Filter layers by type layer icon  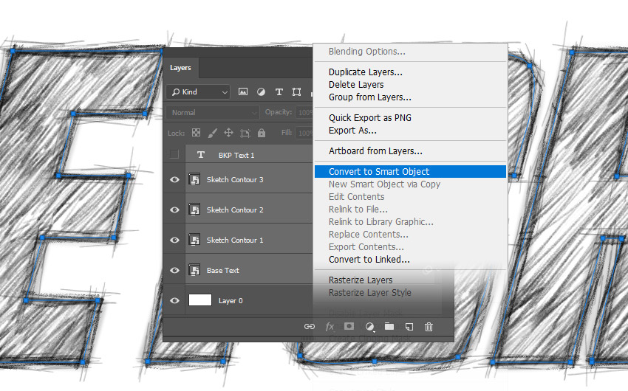click(x=279, y=92)
